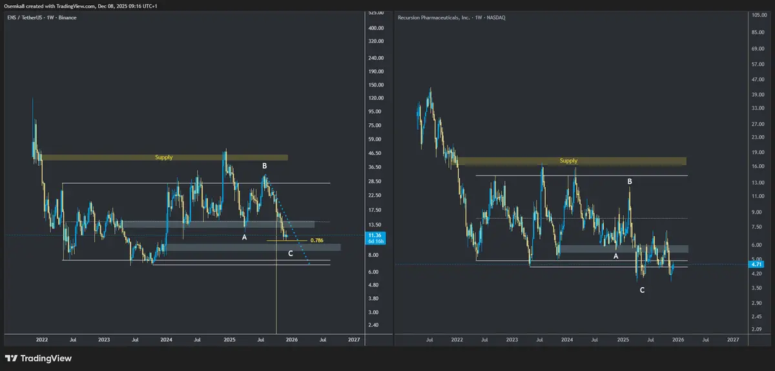This screenshot has width=775, height=371.
Task: Select wave label C on Recursion chart
Action: pyautogui.click(x=641, y=290)
